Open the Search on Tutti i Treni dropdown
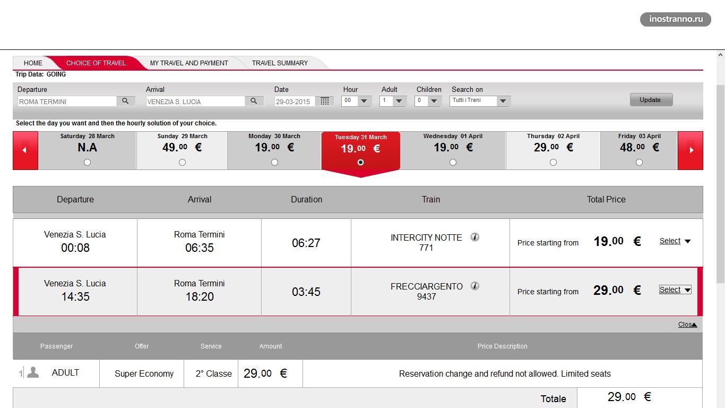Viewport: 725px width, 408px height. (x=503, y=101)
